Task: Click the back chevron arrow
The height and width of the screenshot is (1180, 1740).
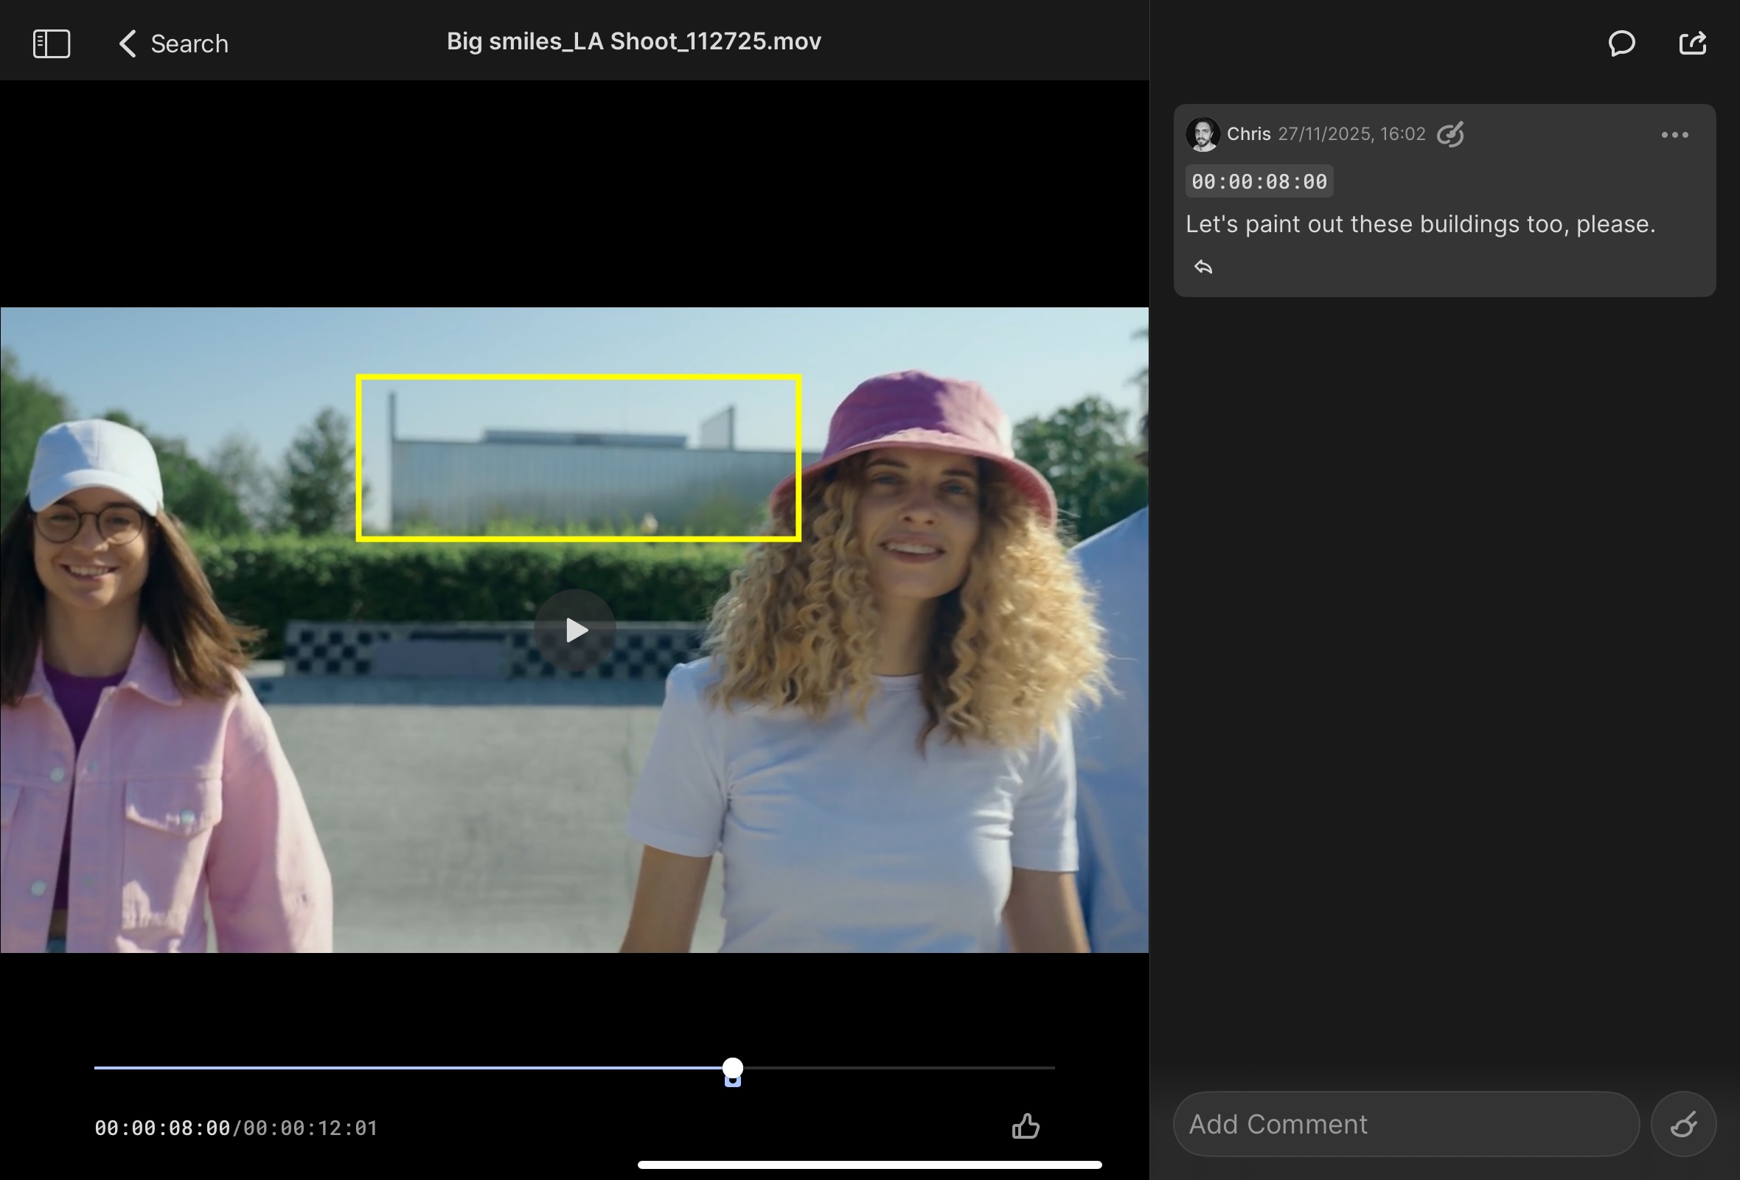Action: [128, 43]
